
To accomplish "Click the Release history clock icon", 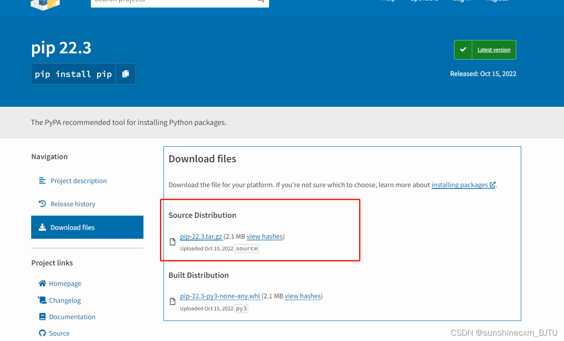I will click(x=42, y=204).
